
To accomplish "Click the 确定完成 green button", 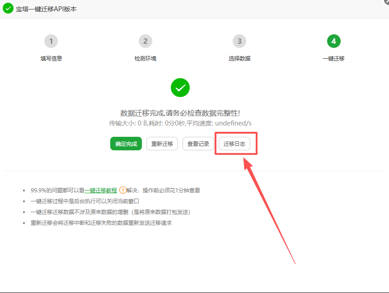I will (x=126, y=143).
